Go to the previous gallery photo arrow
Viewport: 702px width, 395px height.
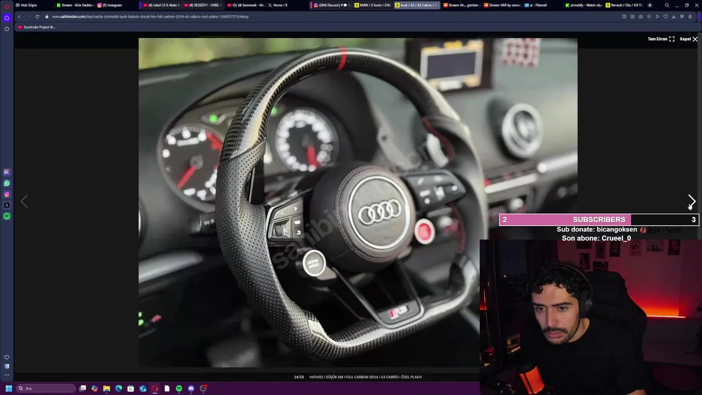24,201
